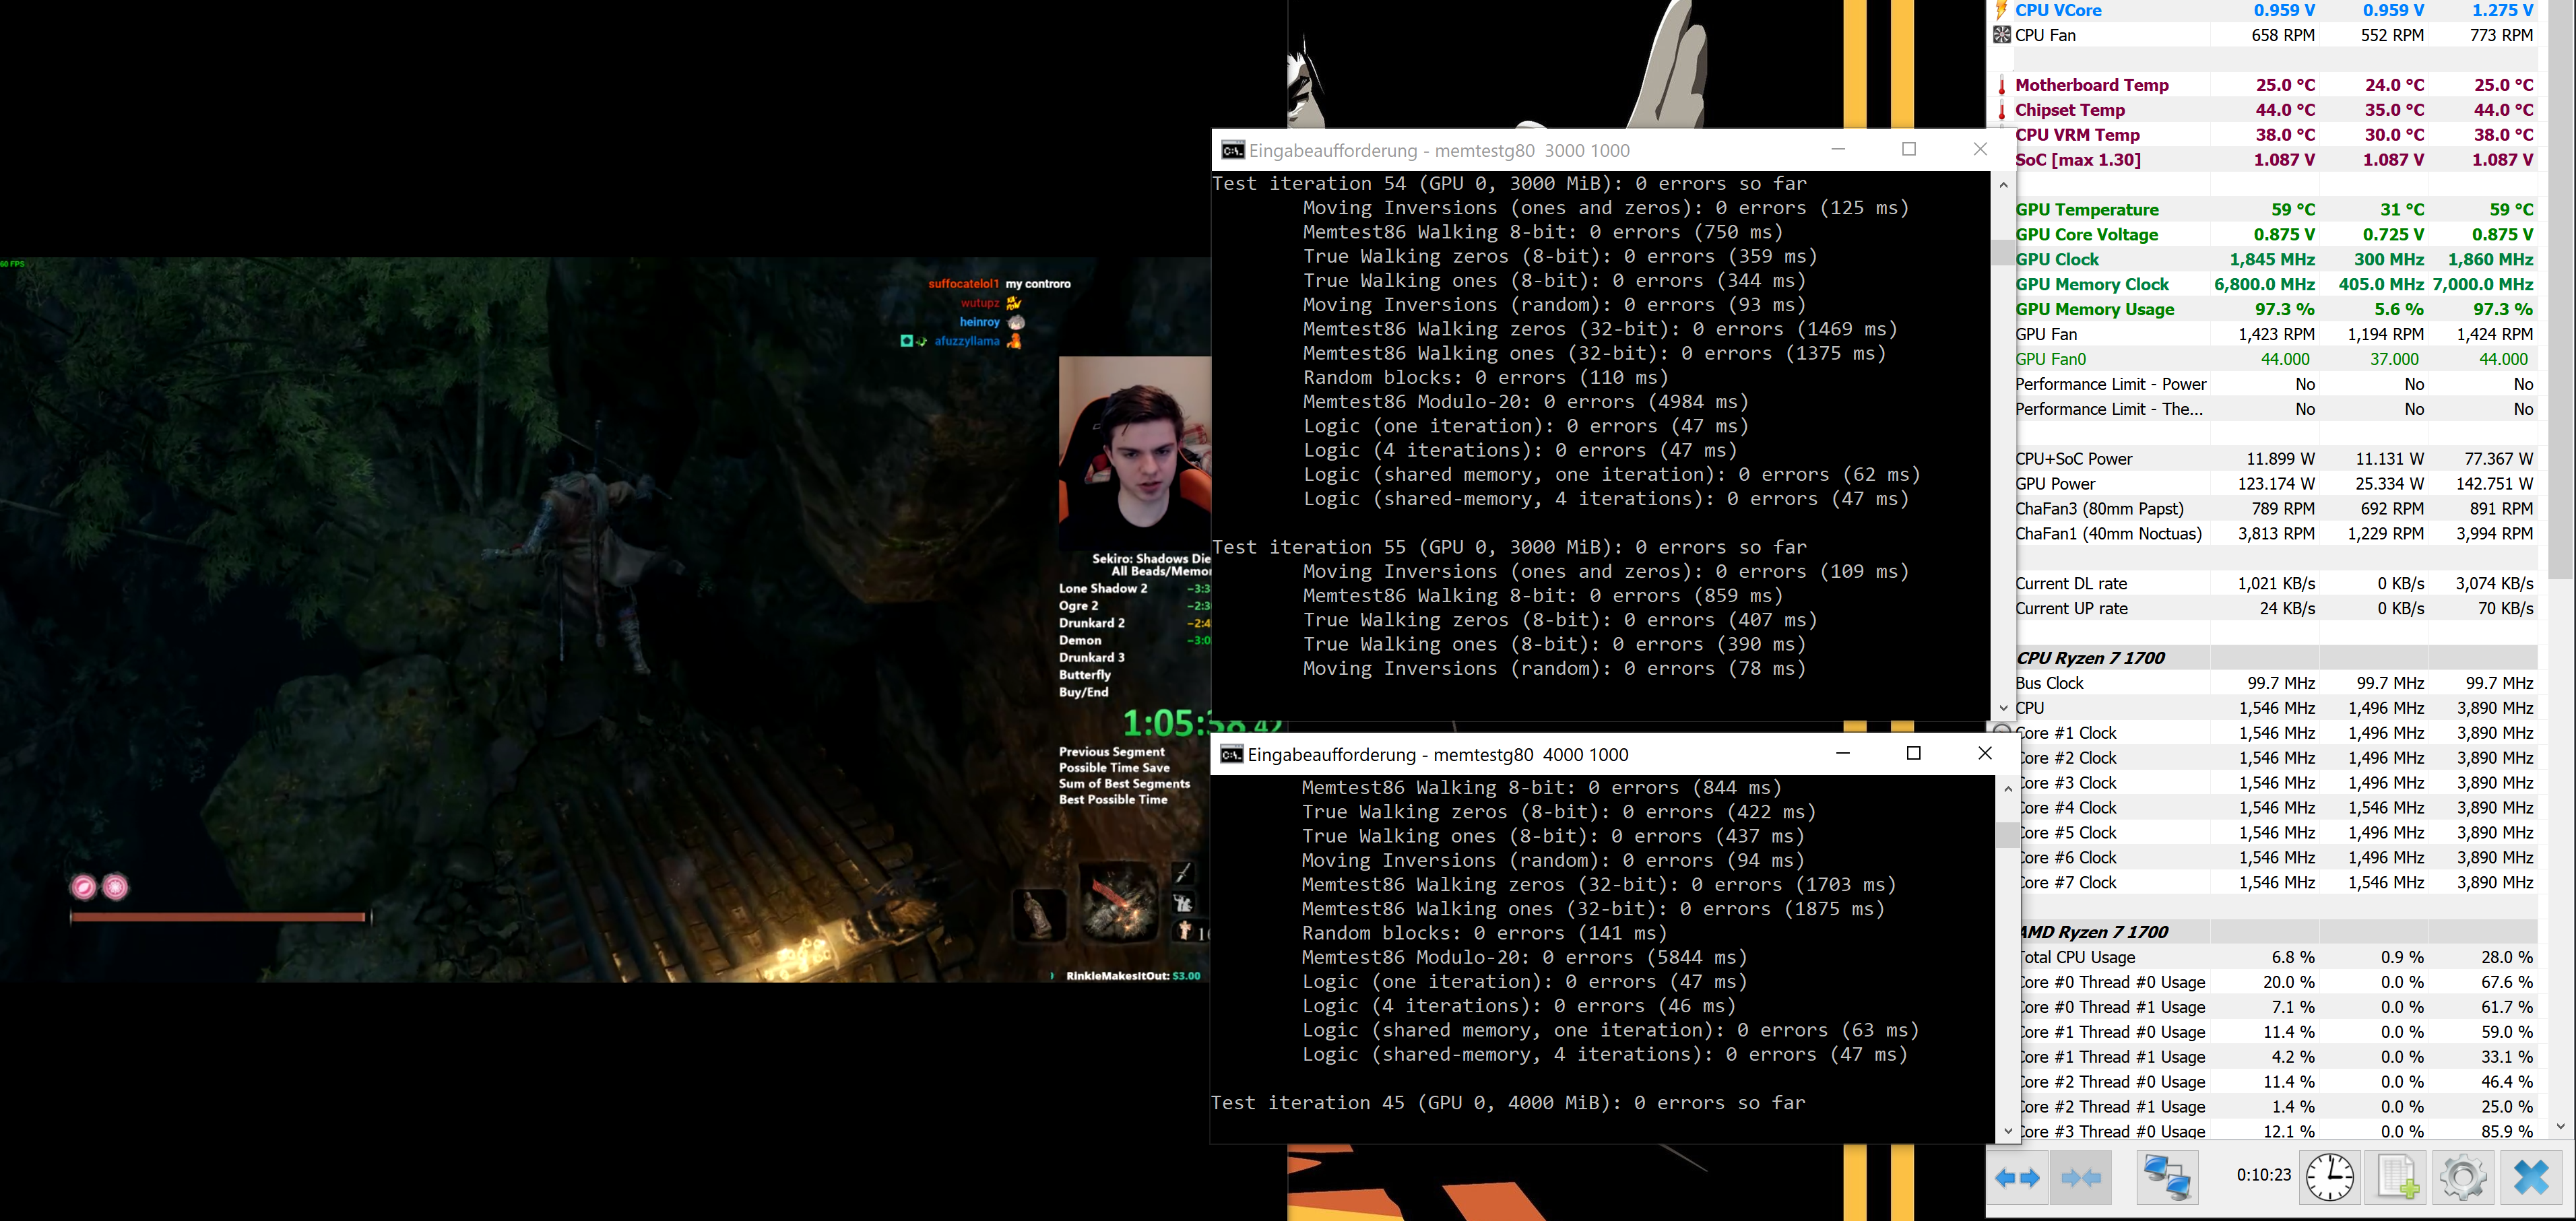Viewport: 2576px width, 1221px height.
Task: Click HWiNFO expand columns arrows button
Action: [x=2017, y=1178]
